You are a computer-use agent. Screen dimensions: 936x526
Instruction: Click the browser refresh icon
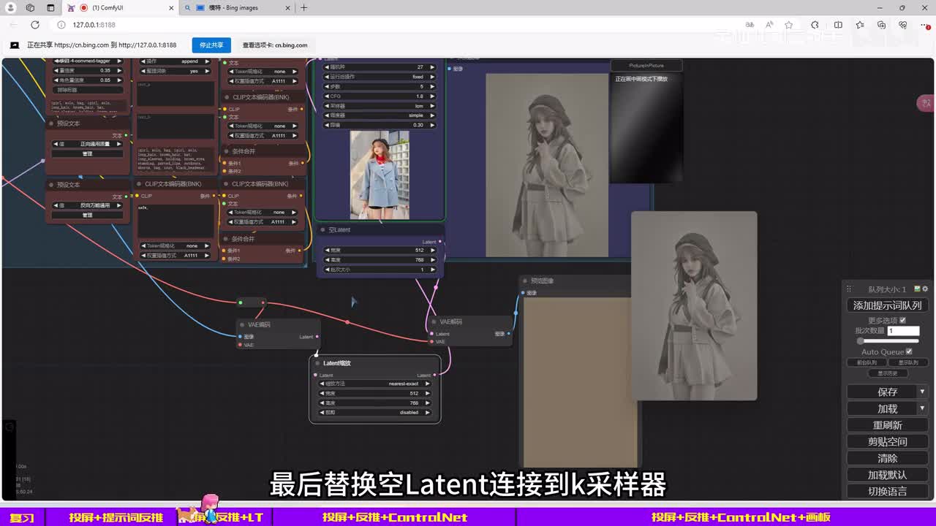point(34,25)
